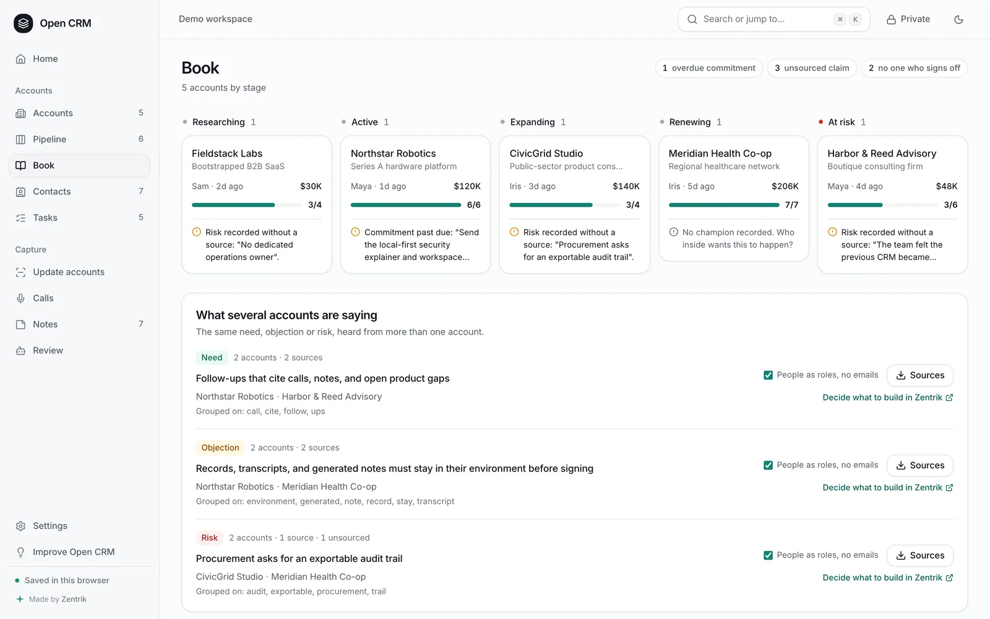The height and width of the screenshot is (619, 990).
Task: Click the Search or jump to field
Action: [773, 19]
